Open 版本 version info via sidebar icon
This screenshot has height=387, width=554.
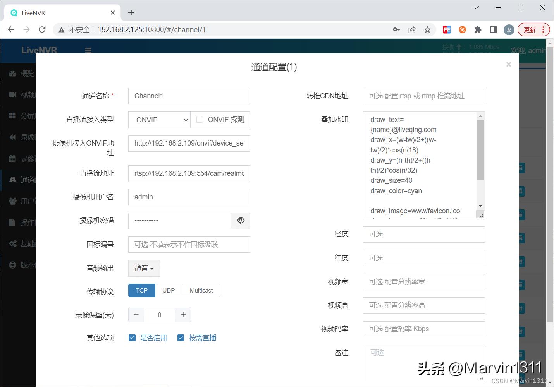pos(12,265)
